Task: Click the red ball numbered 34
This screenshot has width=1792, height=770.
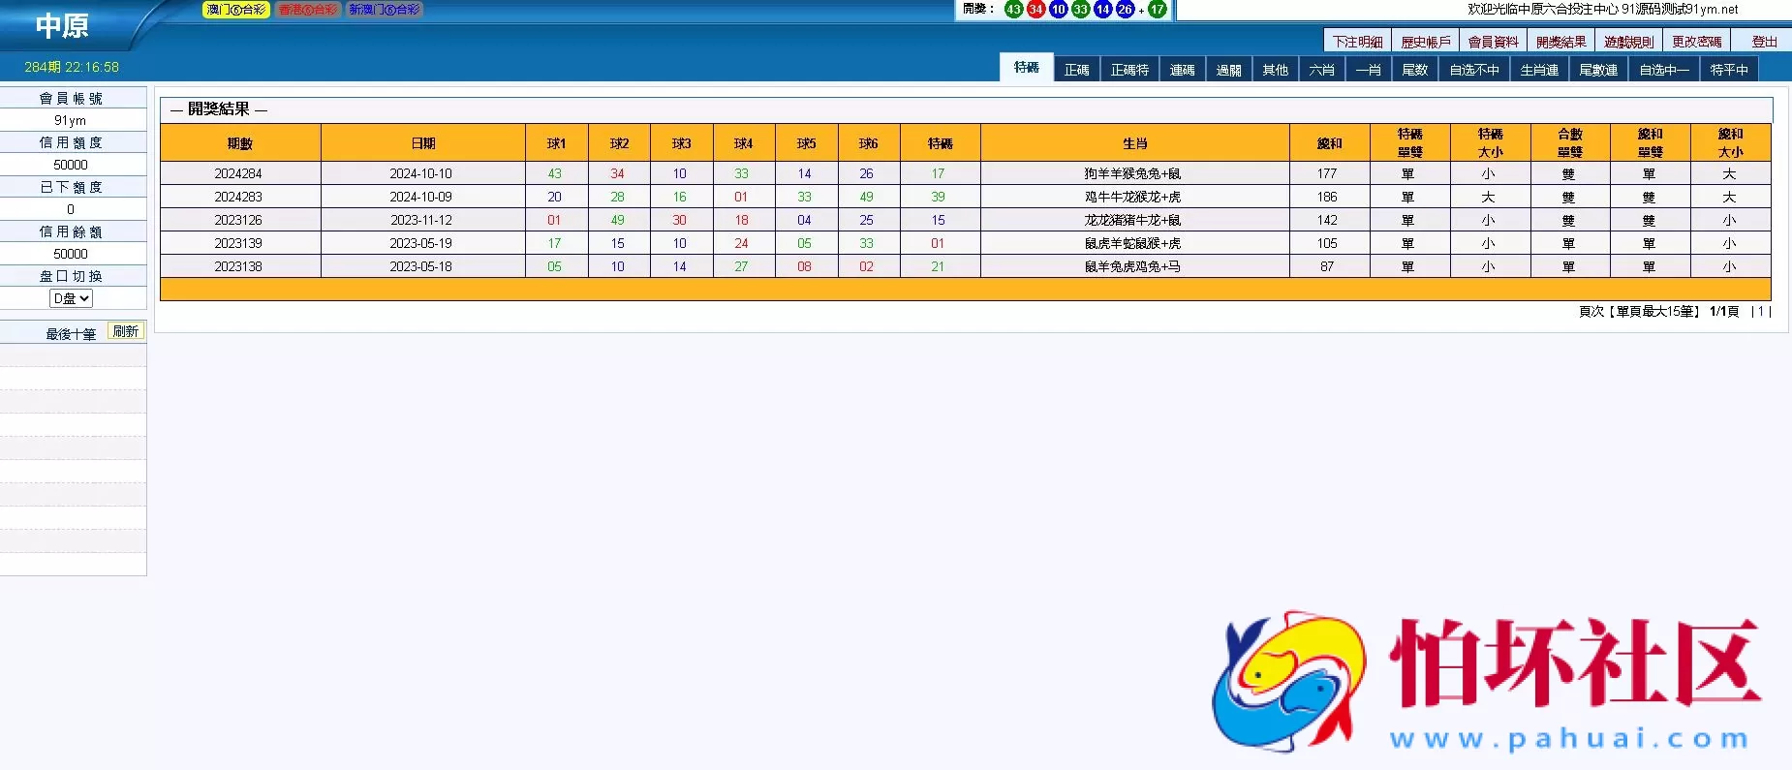Action: point(1035,10)
